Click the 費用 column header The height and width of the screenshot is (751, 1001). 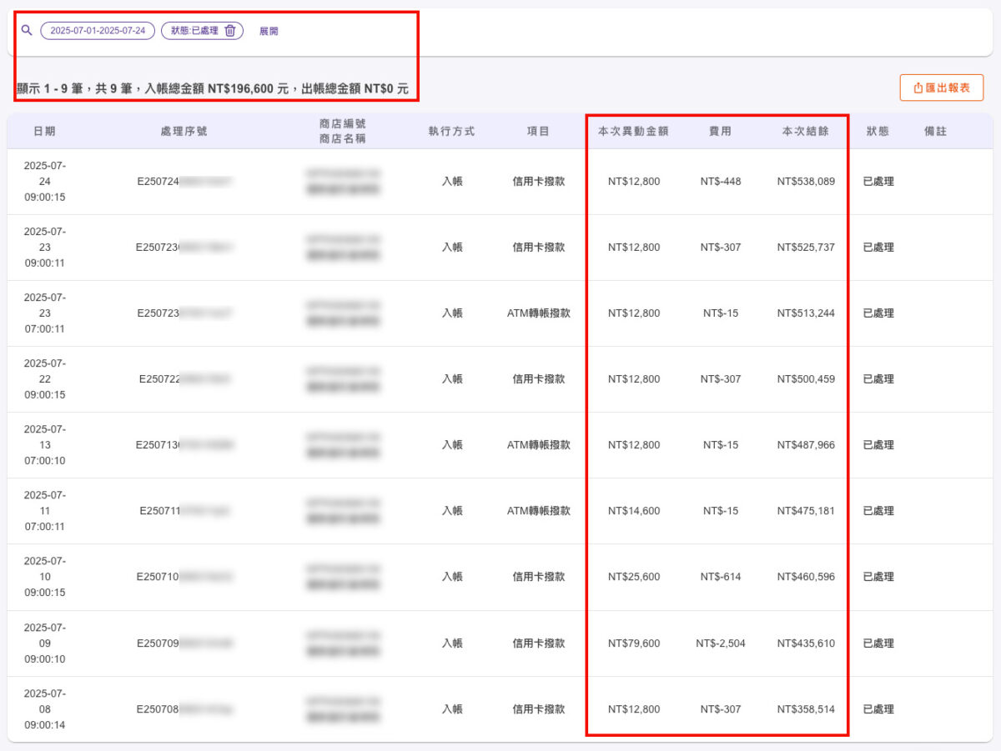click(720, 132)
